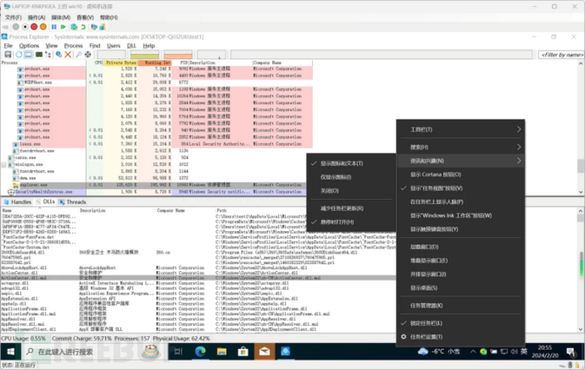Click the Save toolbar icon

[x=7, y=54]
